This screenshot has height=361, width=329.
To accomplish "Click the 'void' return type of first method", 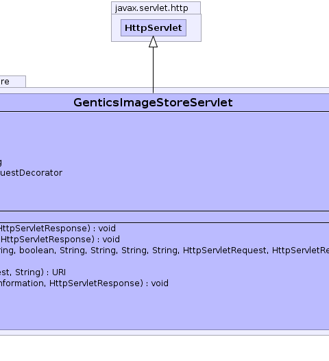I will coord(107,229).
